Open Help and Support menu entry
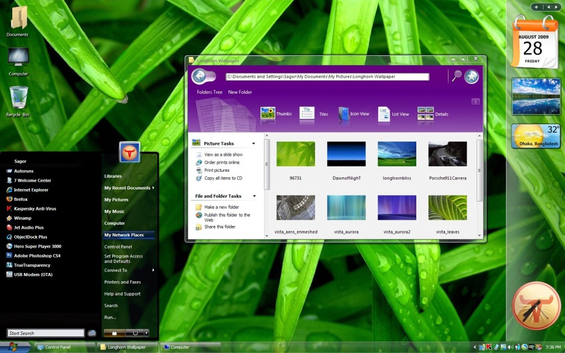 (122, 294)
